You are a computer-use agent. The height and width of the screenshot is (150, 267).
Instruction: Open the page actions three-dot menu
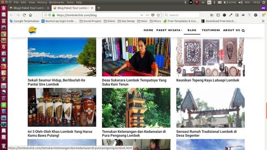(x=147, y=15)
